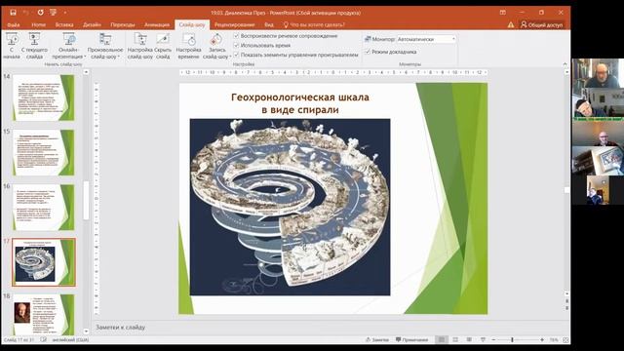Click zoom in plus button

pos(542,340)
